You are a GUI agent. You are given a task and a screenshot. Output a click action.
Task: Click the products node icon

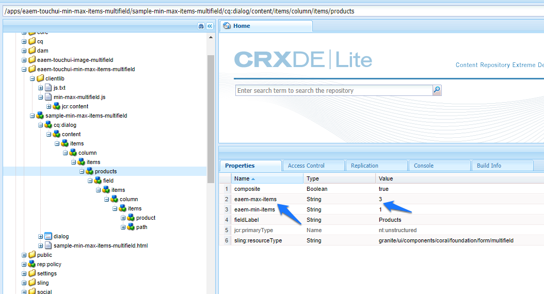pyautogui.click(x=90, y=171)
